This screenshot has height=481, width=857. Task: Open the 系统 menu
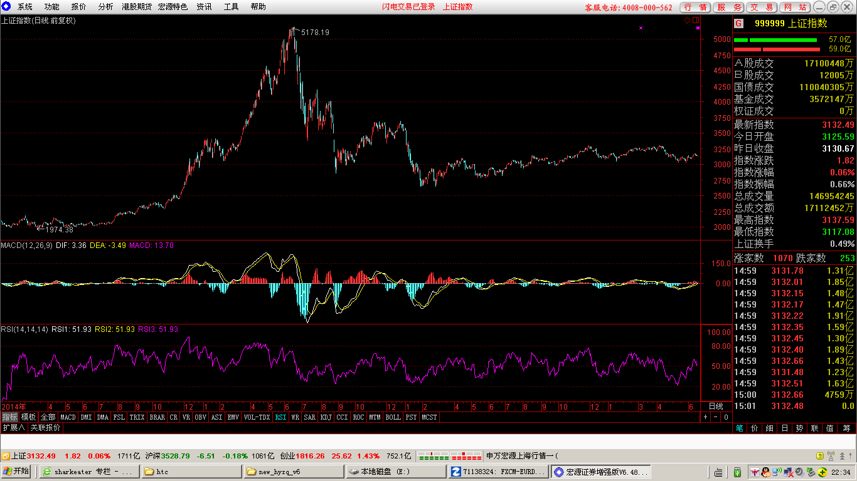25,7
